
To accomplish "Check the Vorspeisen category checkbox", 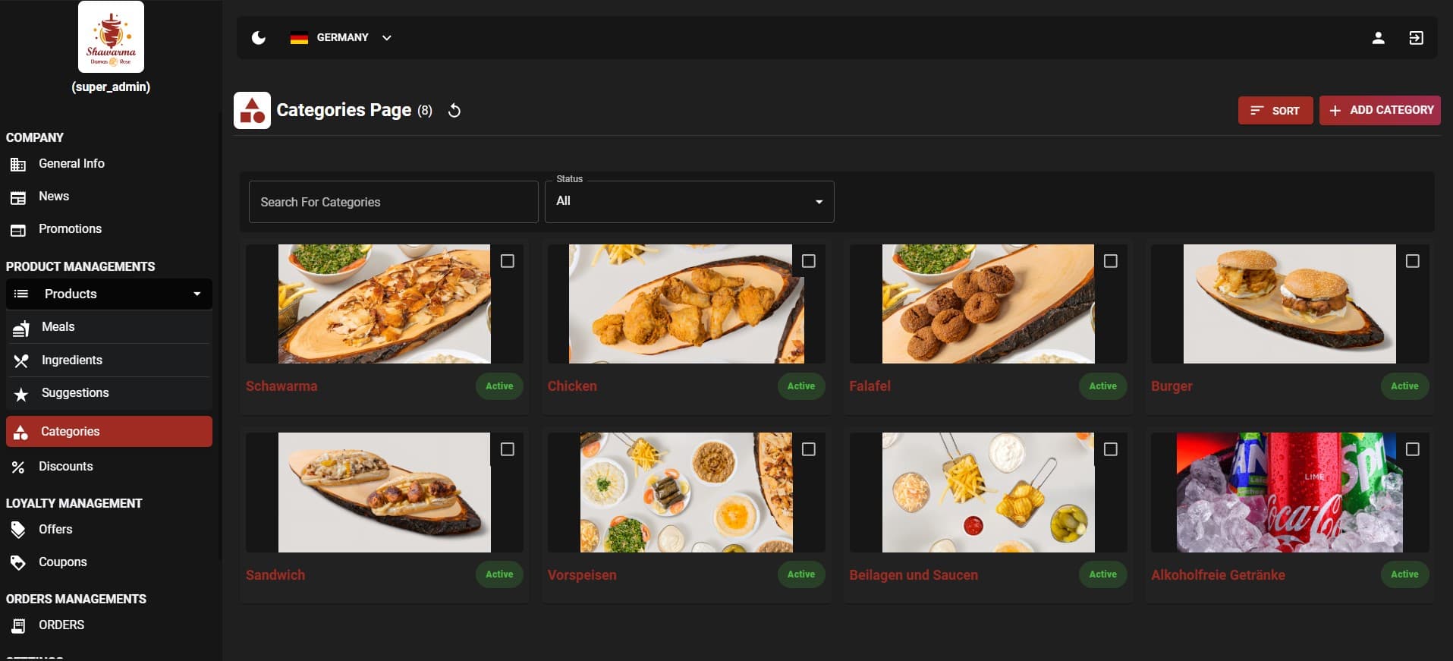I will tap(809, 449).
